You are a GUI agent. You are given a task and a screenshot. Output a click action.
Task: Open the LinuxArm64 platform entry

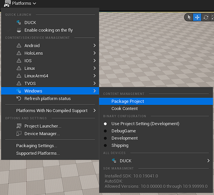(50, 76)
